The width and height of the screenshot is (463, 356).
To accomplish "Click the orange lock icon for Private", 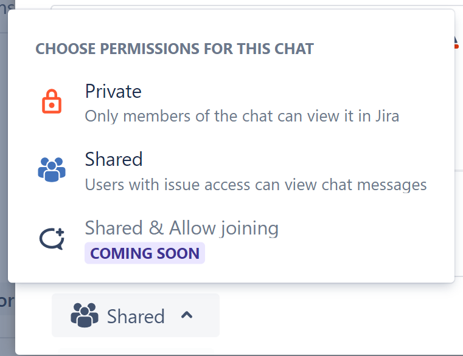I will tap(52, 102).
